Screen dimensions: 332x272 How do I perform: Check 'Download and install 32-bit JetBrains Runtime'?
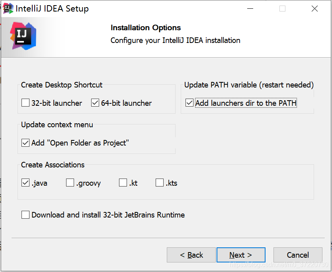(25, 214)
